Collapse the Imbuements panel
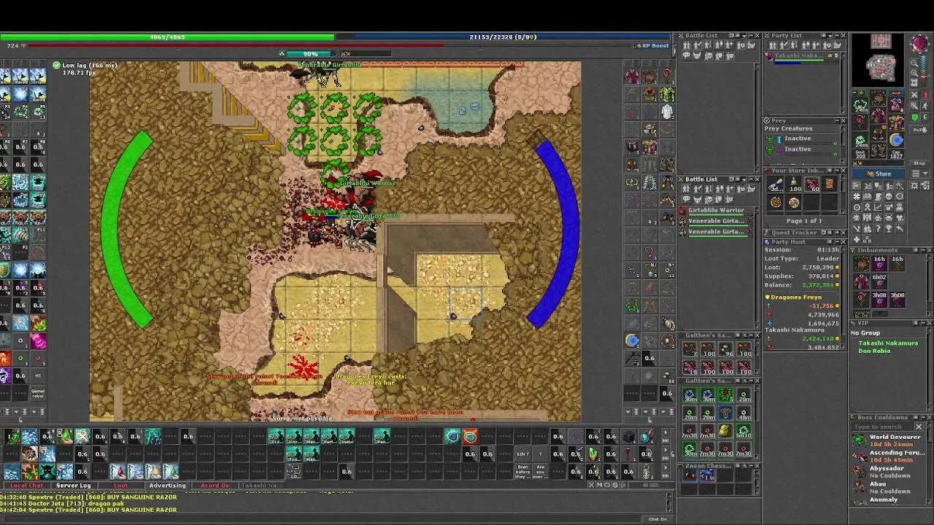934x525 pixels. [923, 250]
